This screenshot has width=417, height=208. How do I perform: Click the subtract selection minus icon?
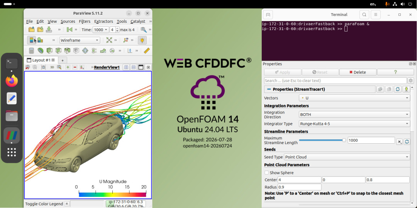(x=75, y=67)
